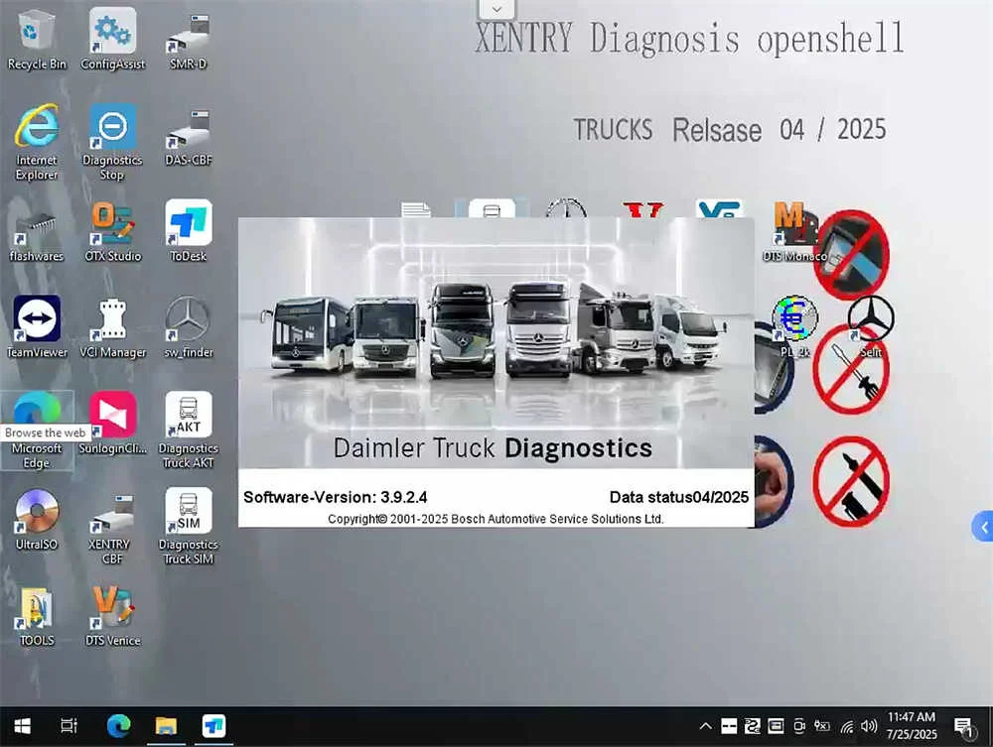Select the flashwares chip icon
The width and height of the screenshot is (993, 747).
point(37,233)
